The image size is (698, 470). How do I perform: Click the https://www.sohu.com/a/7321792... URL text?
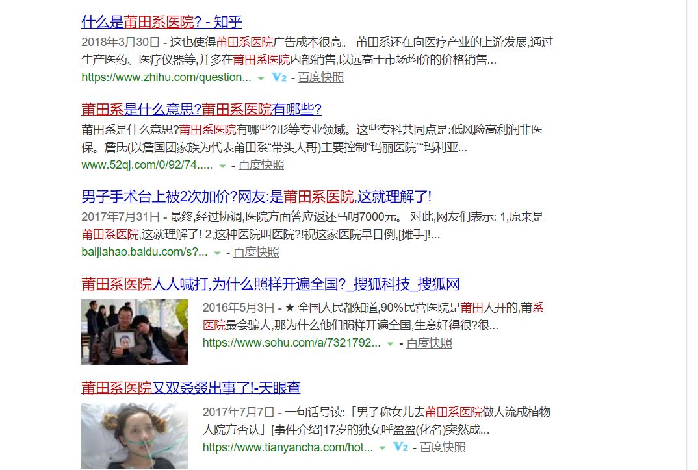(292, 343)
